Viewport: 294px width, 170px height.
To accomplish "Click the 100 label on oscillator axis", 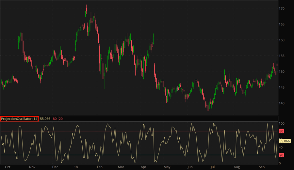I will pos(282,123).
